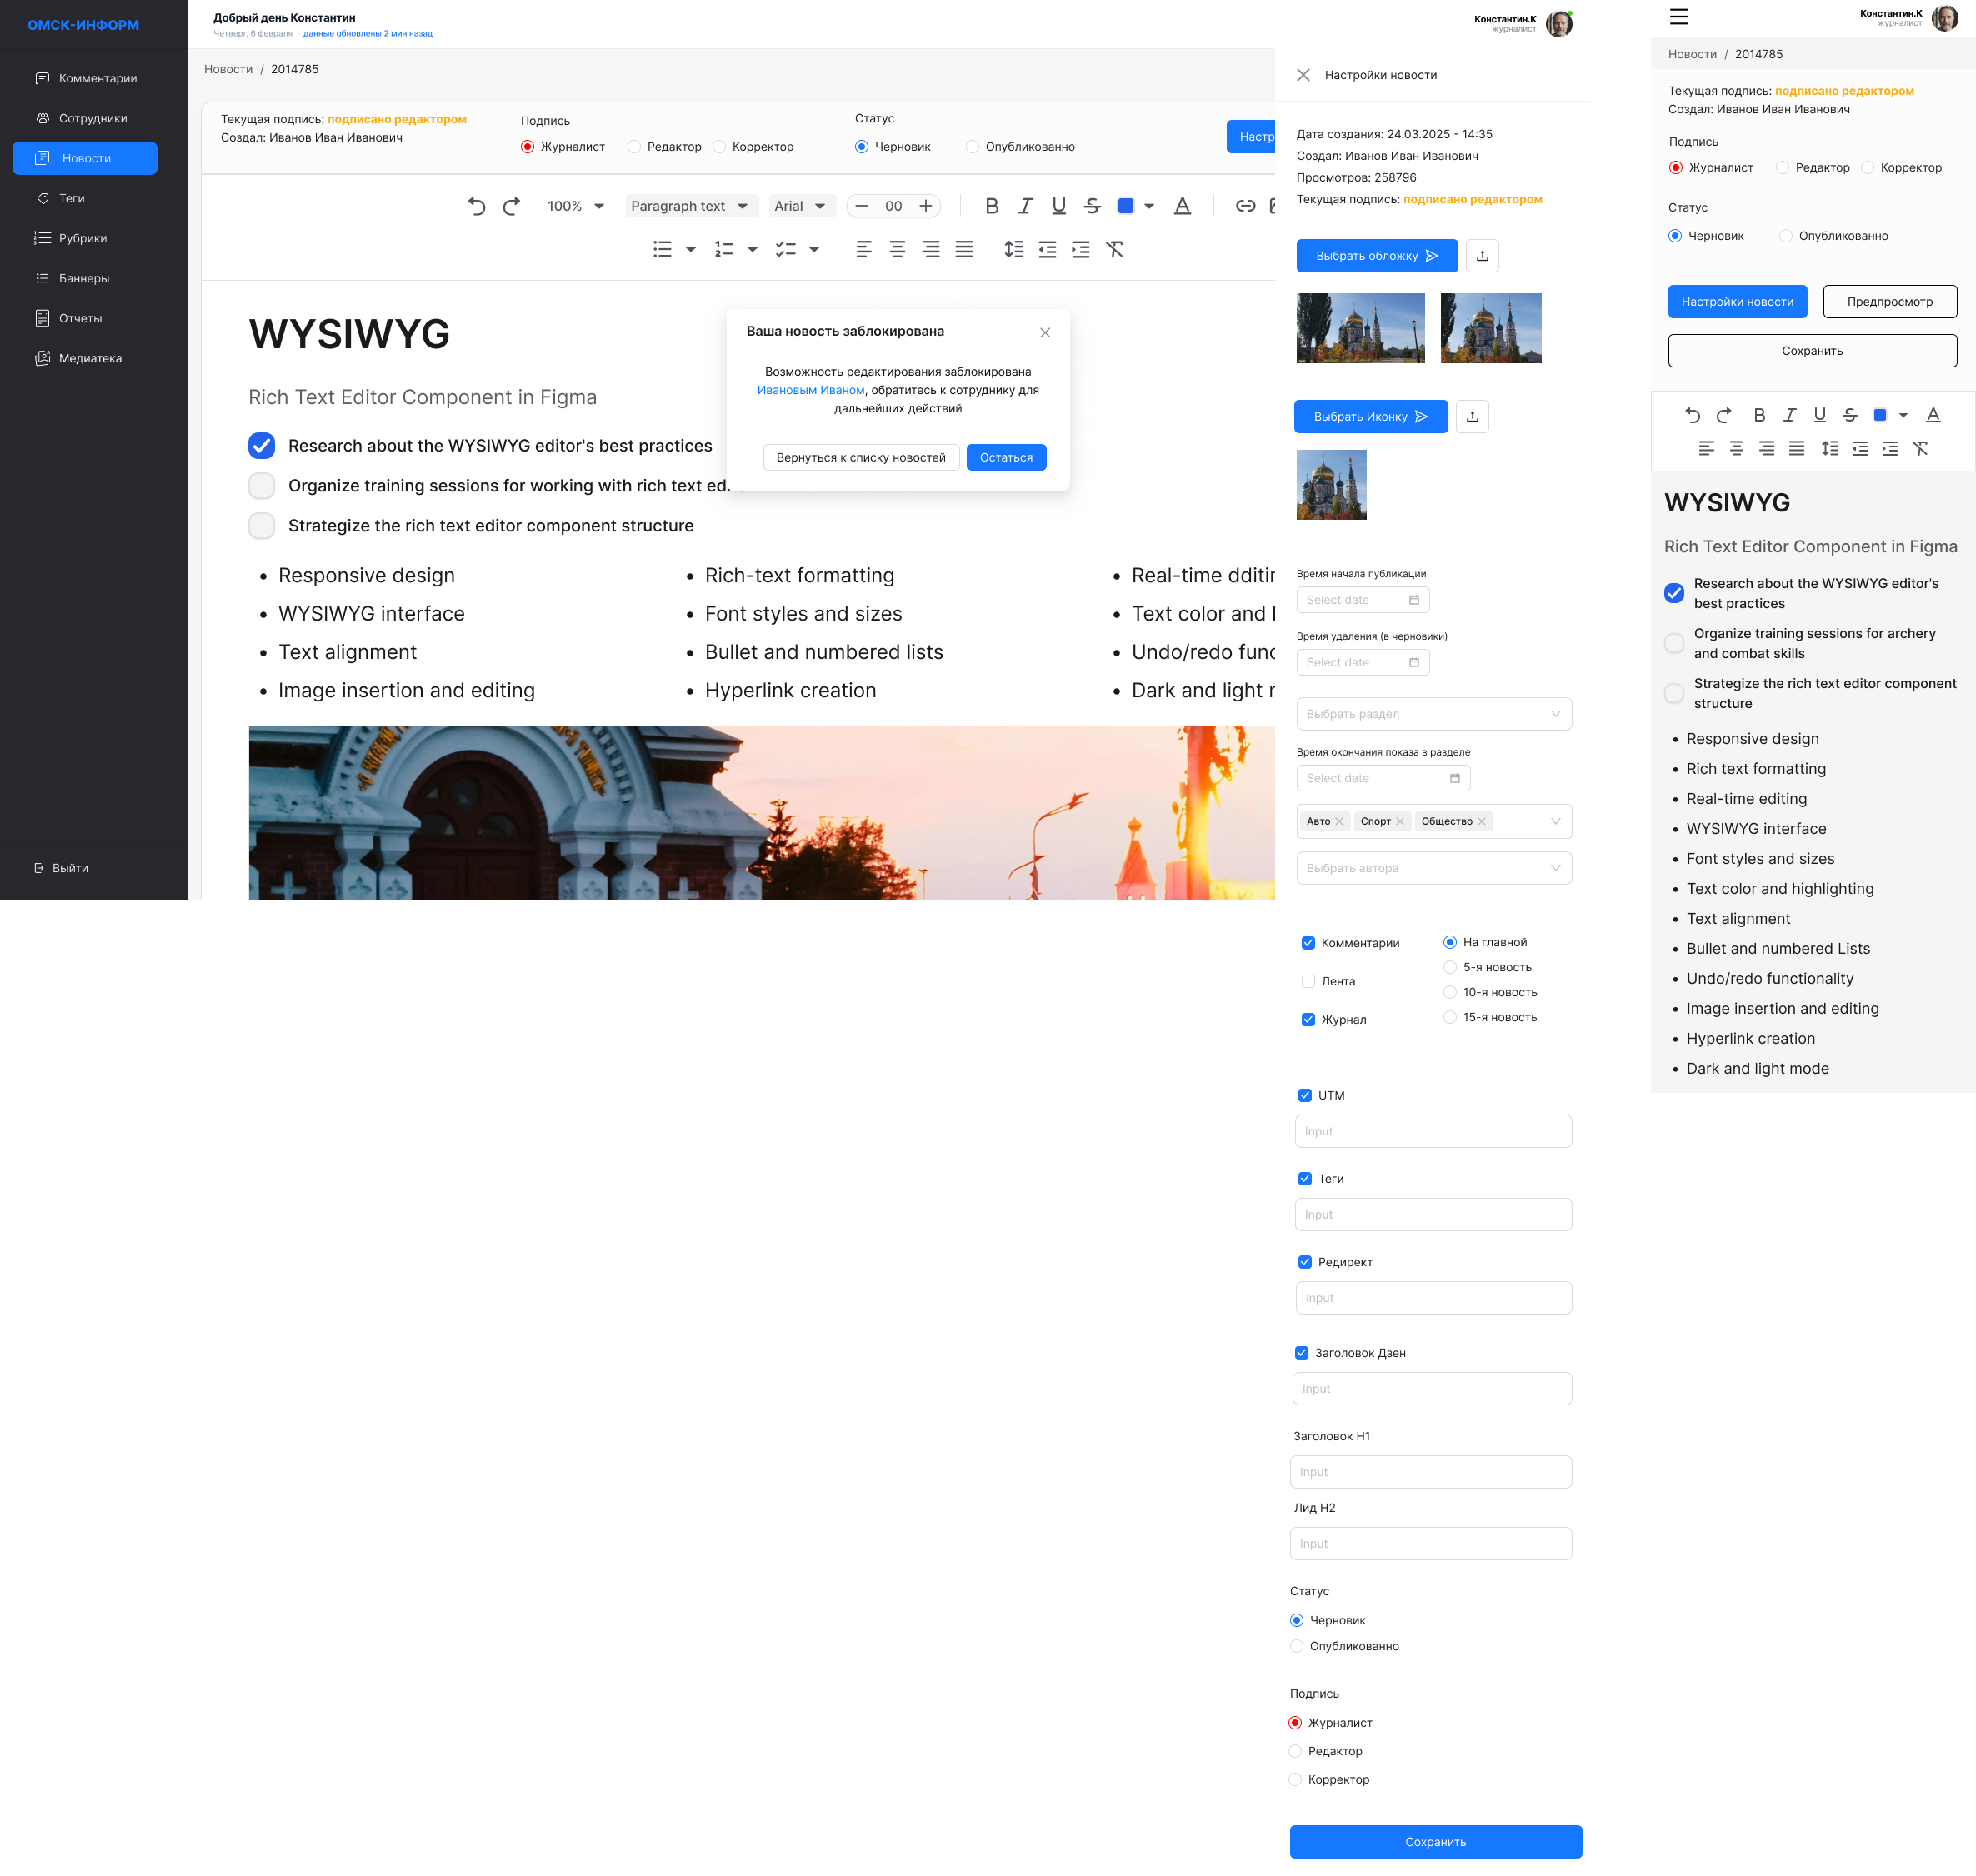Toggle italic formatting in main editor toolbar
The width and height of the screenshot is (1976, 1876).
click(1024, 206)
